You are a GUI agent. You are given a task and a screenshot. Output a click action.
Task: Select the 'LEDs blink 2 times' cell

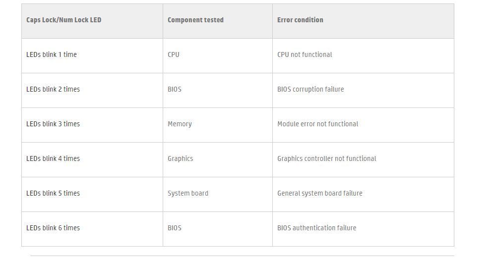pos(53,89)
